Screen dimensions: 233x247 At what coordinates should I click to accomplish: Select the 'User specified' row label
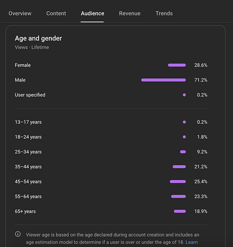pos(30,95)
